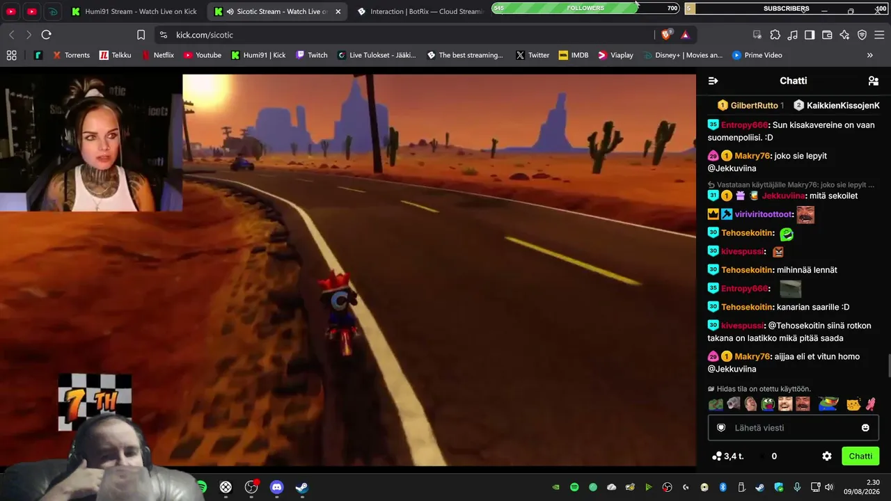Screen dimensions: 891x501
Task: Open the Leo AI sparkle icon
Action: pyautogui.click(x=844, y=35)
